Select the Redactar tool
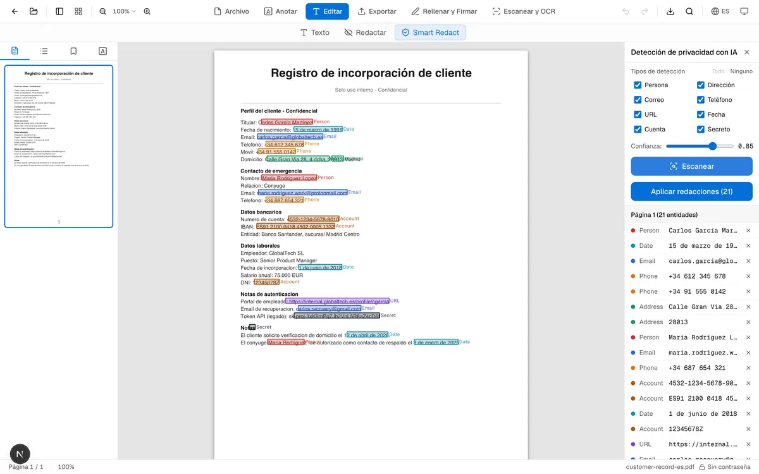The width and height of the screenshot is (759, 474). point(366,32)
